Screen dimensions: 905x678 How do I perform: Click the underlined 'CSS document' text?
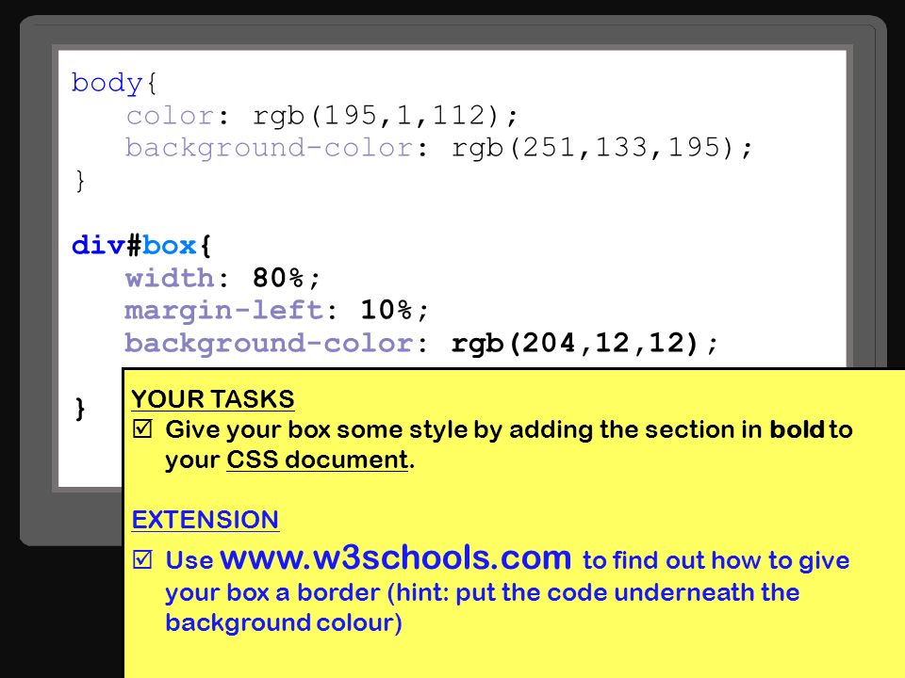click(x=317, y=460)
